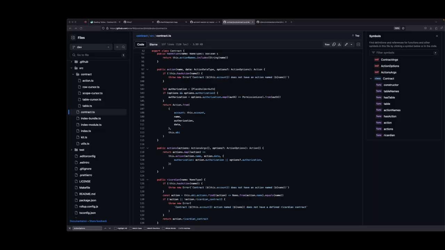Click the find bar search field
445x250 pixels.
[87, 228]
